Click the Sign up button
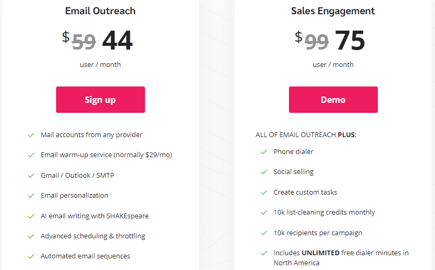435x270 pixels. point(101,100)
